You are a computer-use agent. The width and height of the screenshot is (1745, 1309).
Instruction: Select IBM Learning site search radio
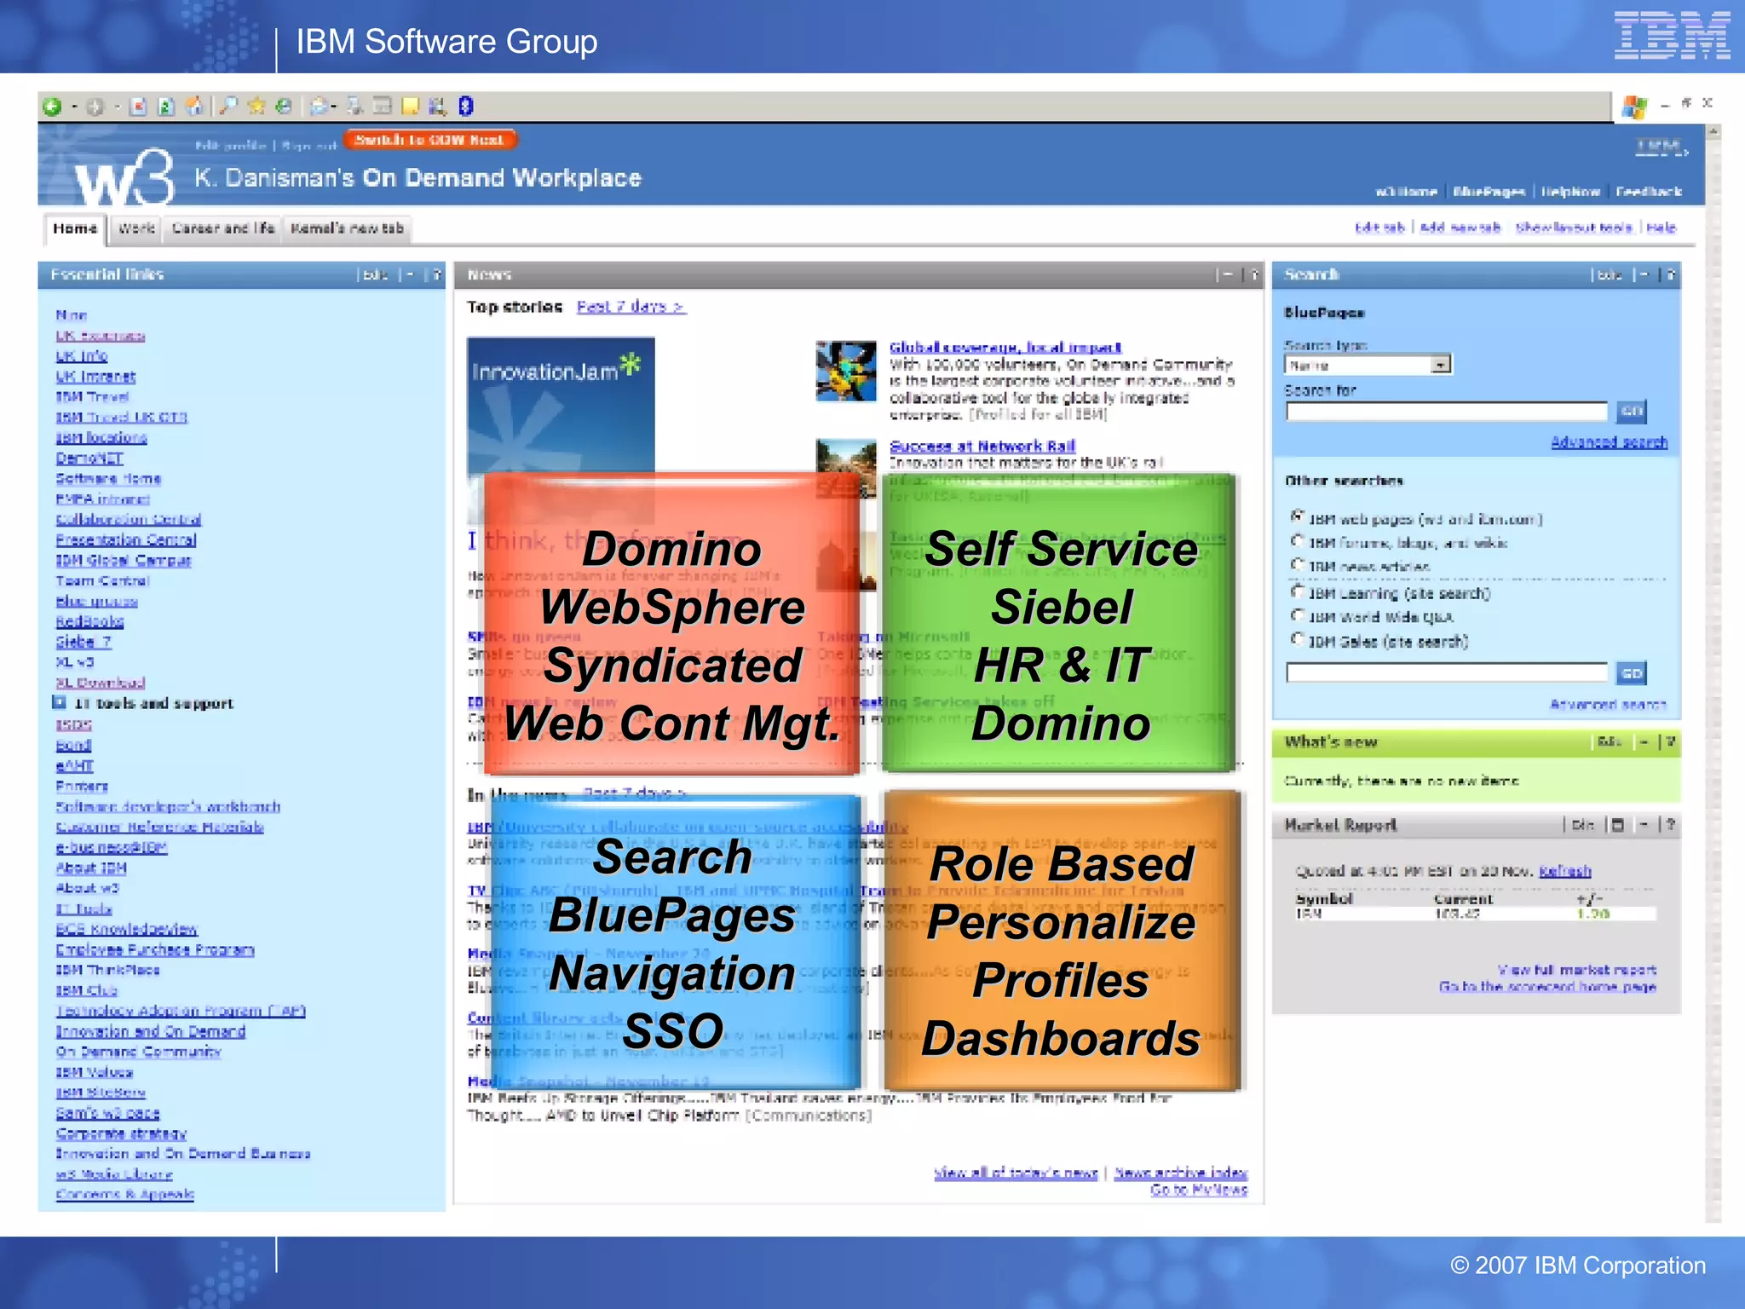coord(1297,591)
